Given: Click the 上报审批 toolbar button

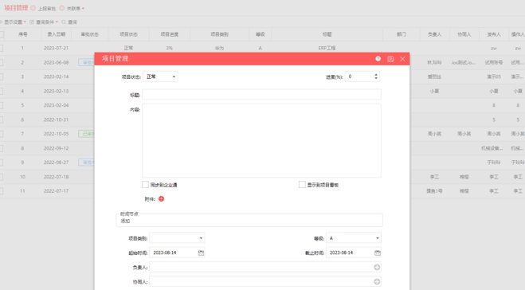Looking at the screenshot, I should point(43,9).
